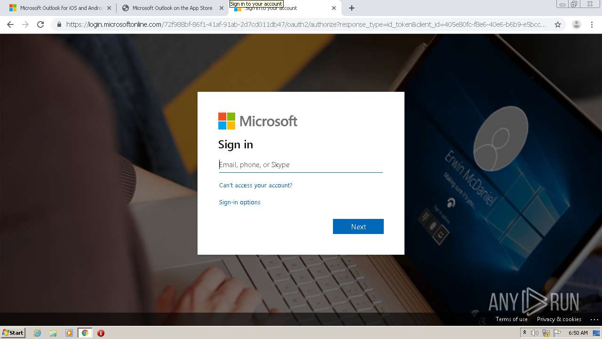Bookmark this page with the star icon
602x339 pixels.
(x=558, y=24)
